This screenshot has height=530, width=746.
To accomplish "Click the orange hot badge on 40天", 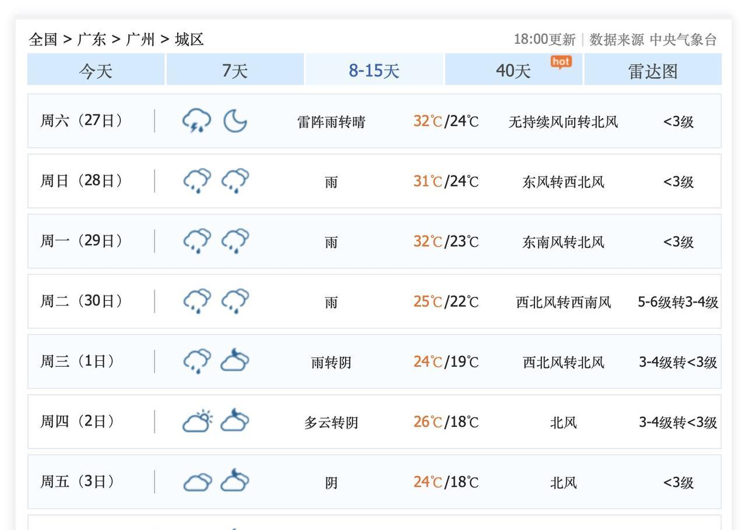I will (561, 62).
